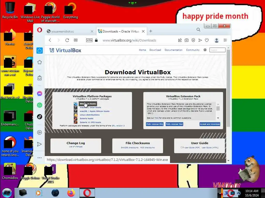Open the List of changes link

click(x=76, y=147)
